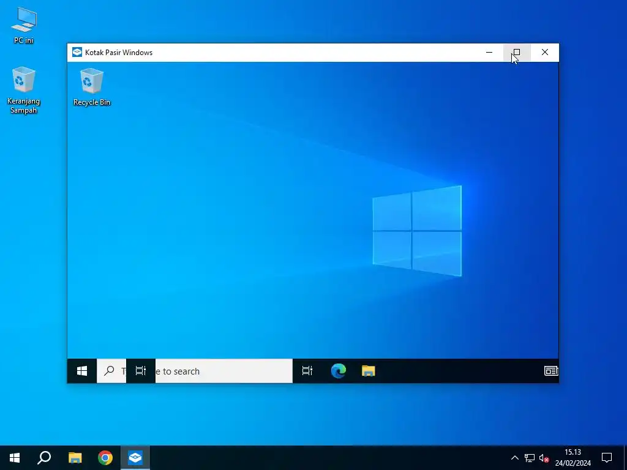Open Recycle Bin inside the sandbox desktop
The height and width of the screenshot is (470, 627).
click(x=92, y=87)
